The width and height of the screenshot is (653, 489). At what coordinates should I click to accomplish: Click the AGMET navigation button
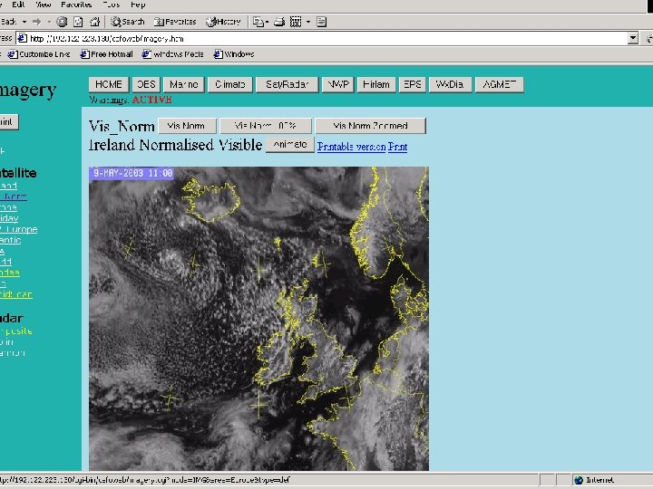[x=500, y=84]
